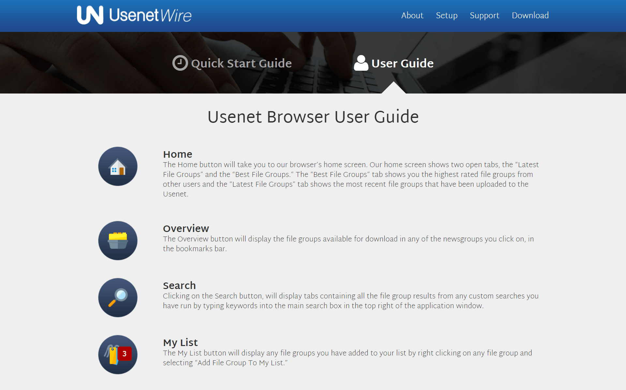Image resolution: width=626 pixels, height=390 pixels.
Task: Click the Home icon beside the Home section
Action: pyautogui.click(x=117, y=166)
